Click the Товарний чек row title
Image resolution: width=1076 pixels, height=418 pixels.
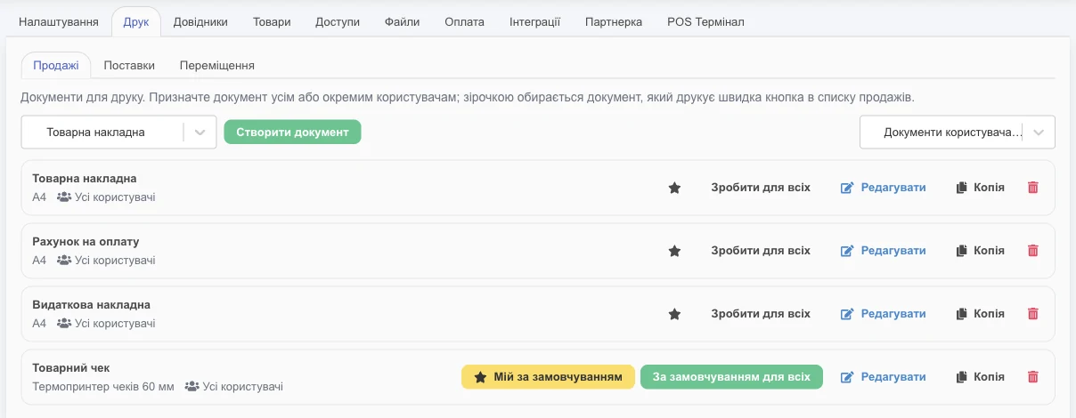click(71, 367)
